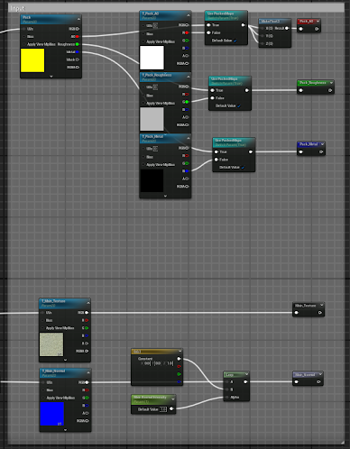Click the RGB output pin of T_Main_Texture
Screen dimensions: 350x449
(x=87, y=313)
